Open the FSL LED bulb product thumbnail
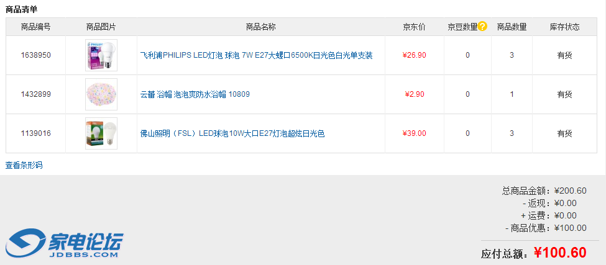Image resolution: width=606 pixels, height=265 pixels. pos(101,133)
